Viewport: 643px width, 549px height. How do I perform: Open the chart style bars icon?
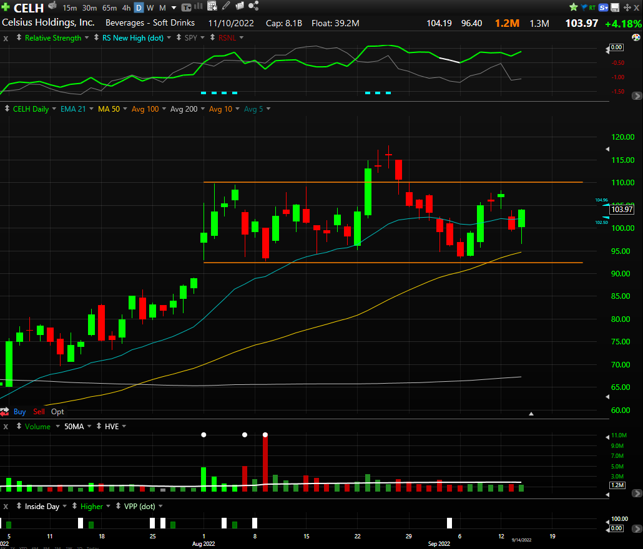[x=198, y=6]
